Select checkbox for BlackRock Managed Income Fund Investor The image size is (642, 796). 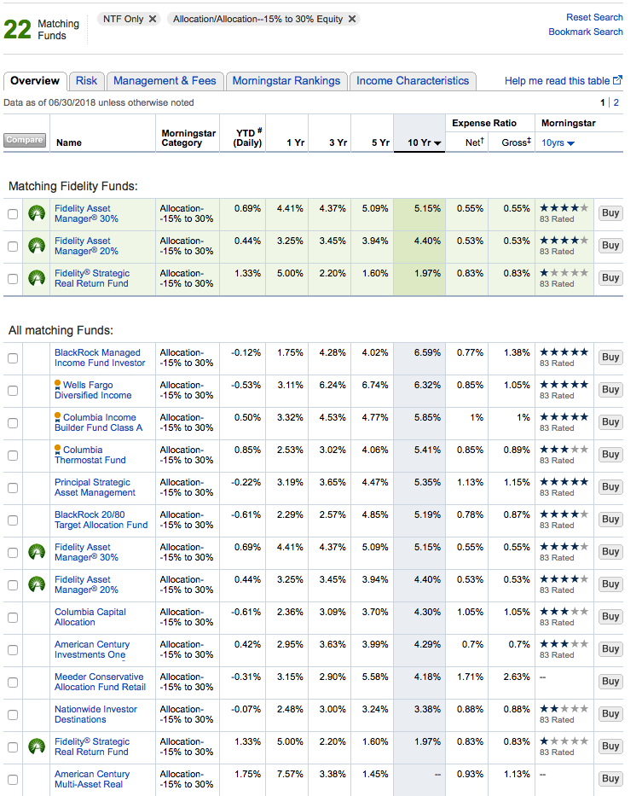[13, 358]
